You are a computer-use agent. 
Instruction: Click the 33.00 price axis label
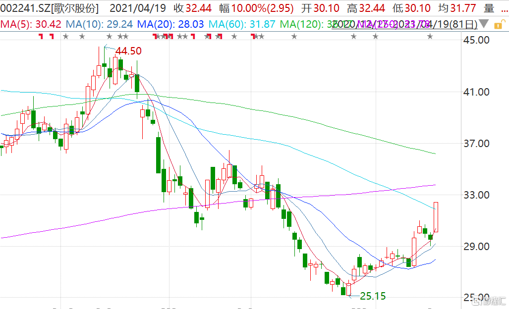[x=476, y=195]
